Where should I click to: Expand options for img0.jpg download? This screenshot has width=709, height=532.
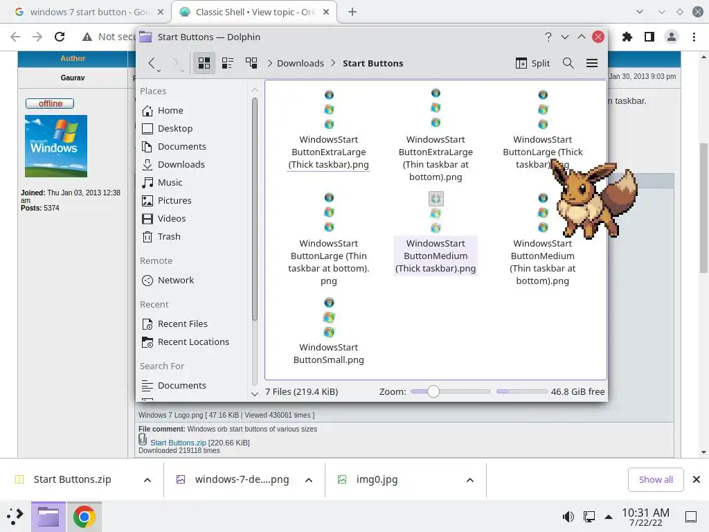[470, 480]
